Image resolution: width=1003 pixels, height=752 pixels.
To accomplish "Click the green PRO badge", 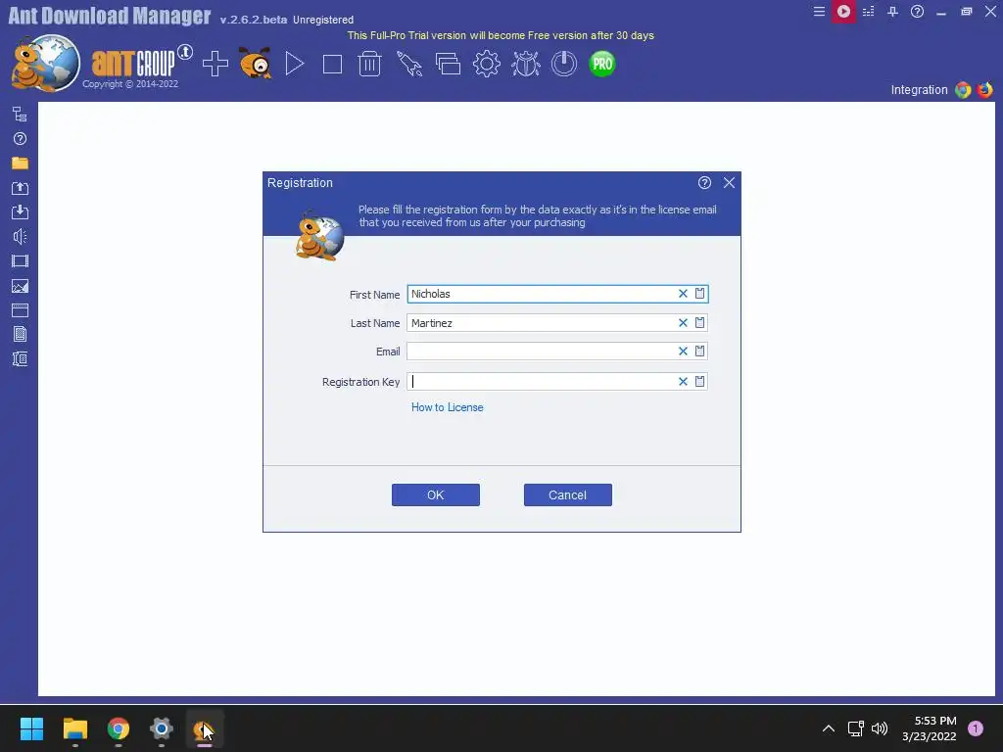I will pos(602,64).
